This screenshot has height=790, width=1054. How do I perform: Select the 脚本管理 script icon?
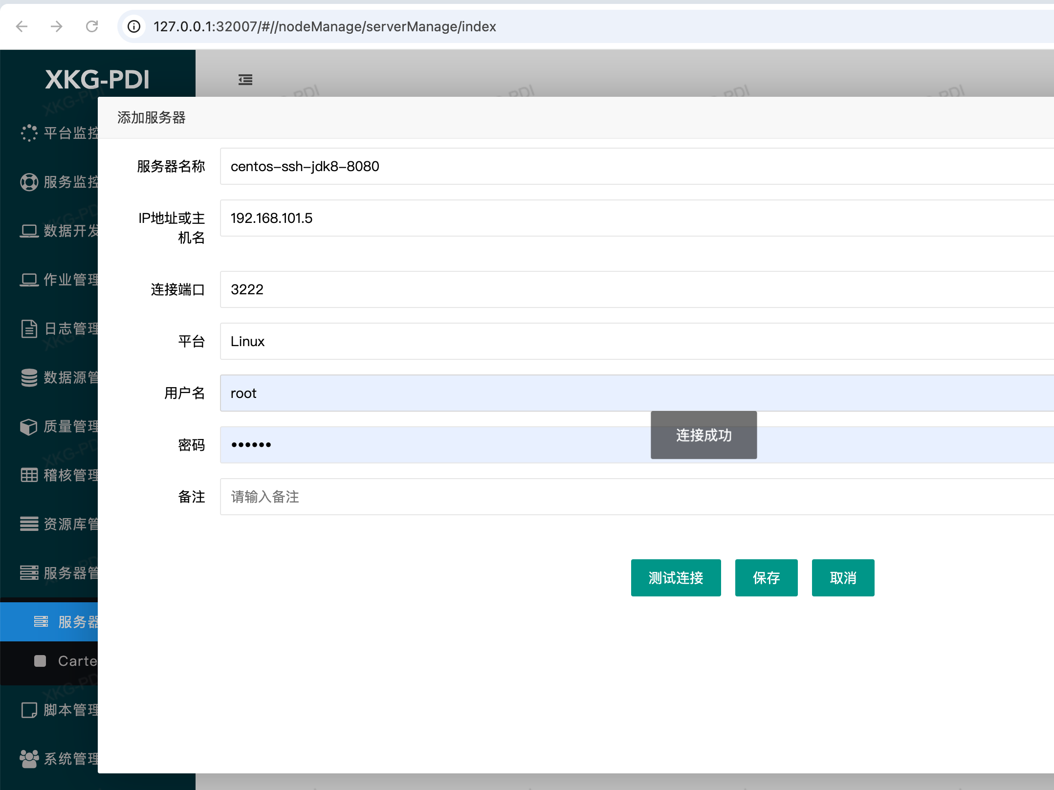[29, 710]
